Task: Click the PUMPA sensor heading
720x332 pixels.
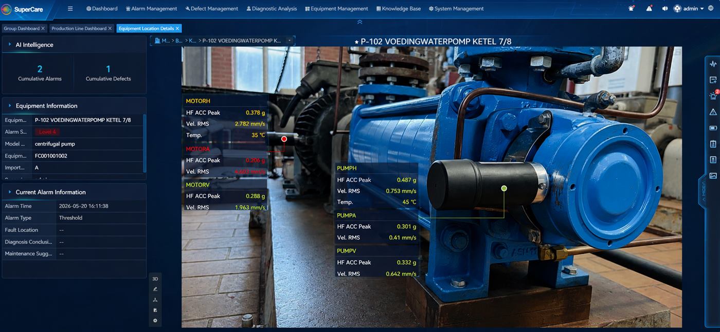Action: pyautogui.click(x=347, y=215)
